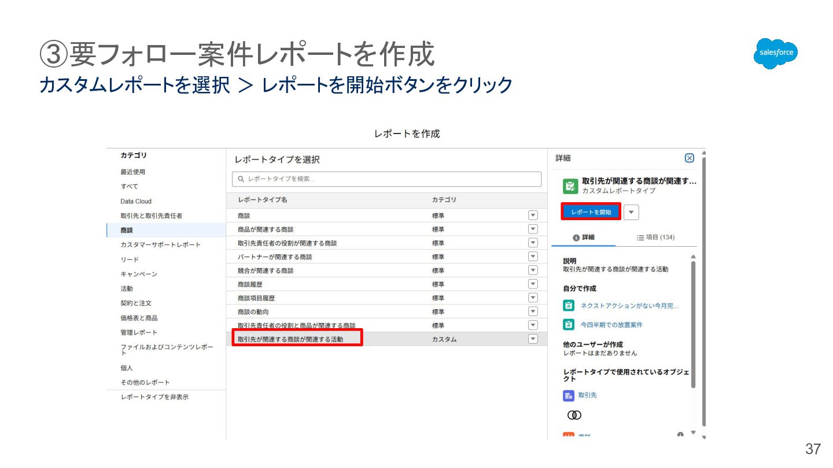Screen dimensions: 833x468
Task: Click the details panel vertical scrollbar
Action: coord(693,324)
